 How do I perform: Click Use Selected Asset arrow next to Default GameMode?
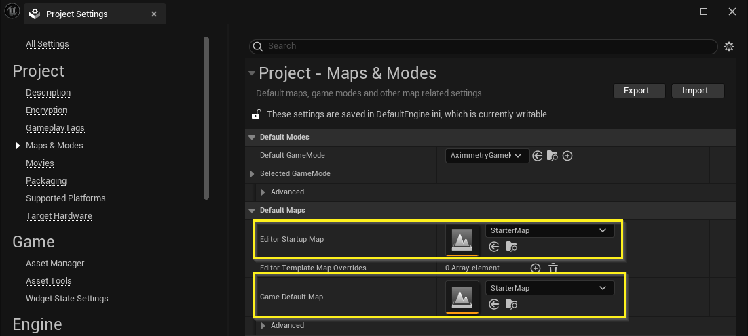coord(538,156)
